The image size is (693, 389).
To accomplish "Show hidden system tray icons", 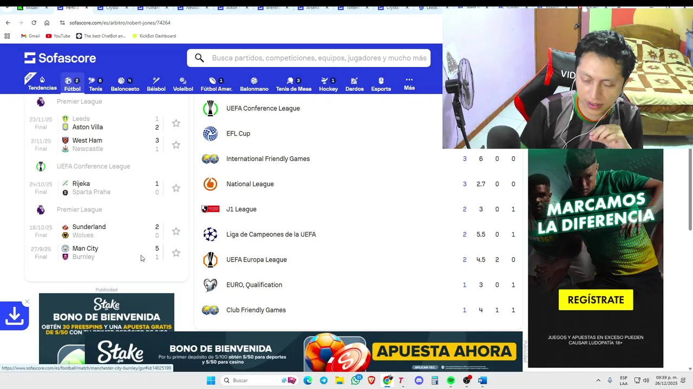I will tap(598, 380).
